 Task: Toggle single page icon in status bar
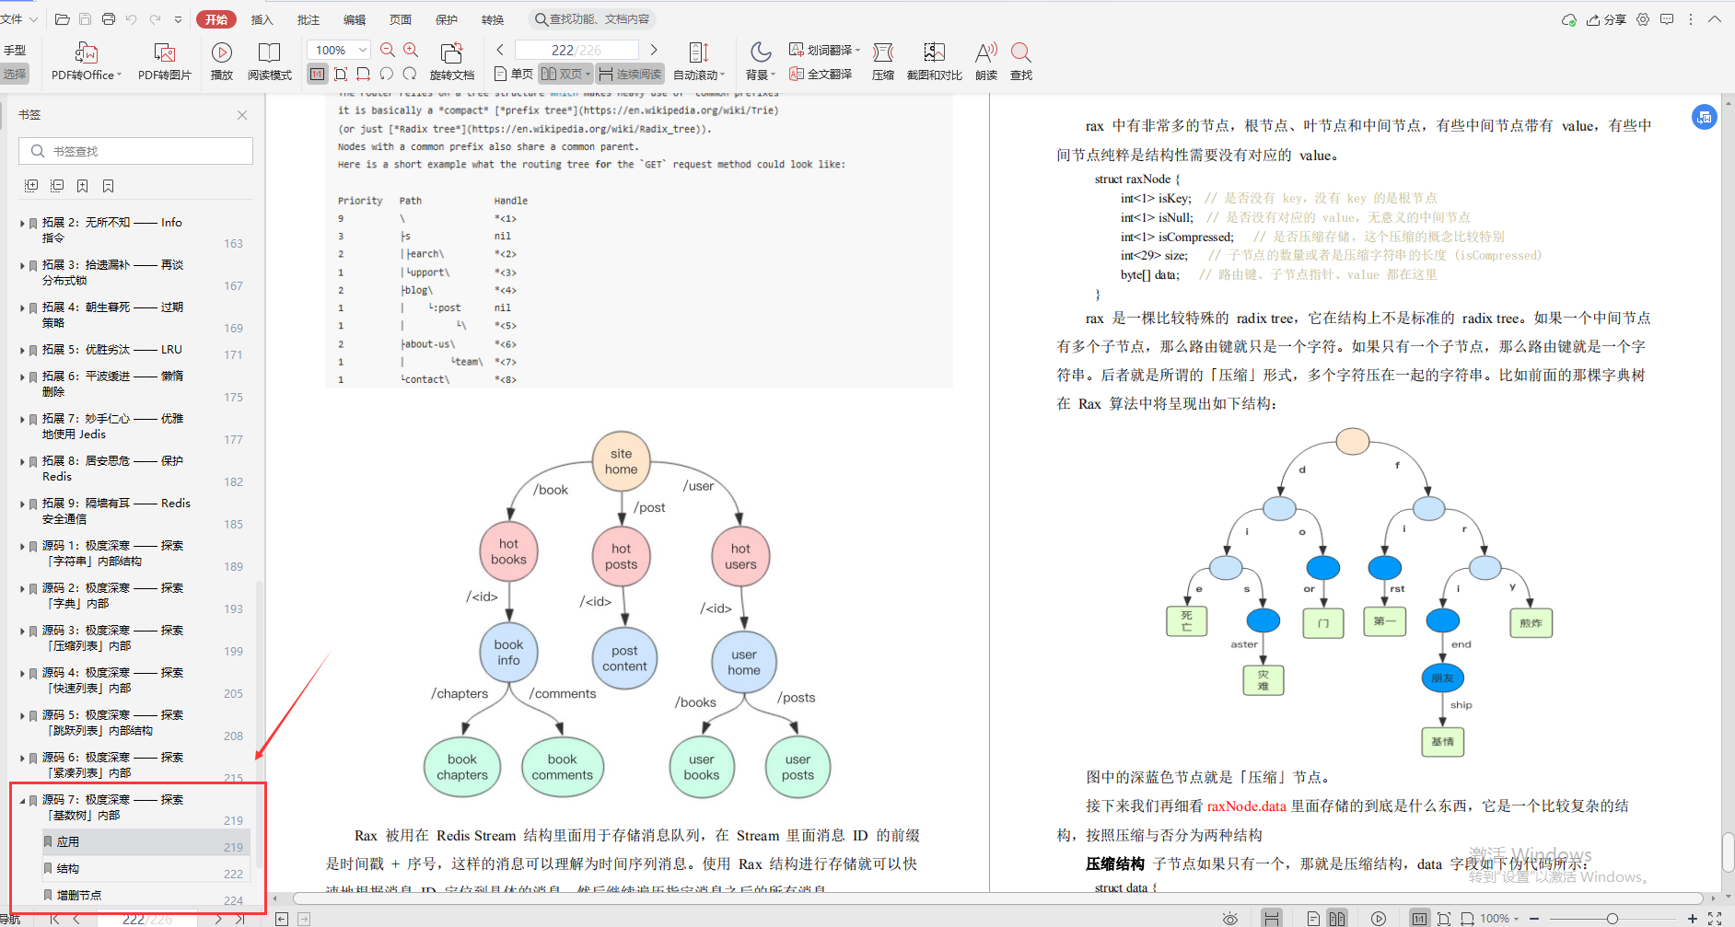coord(1313,919)
